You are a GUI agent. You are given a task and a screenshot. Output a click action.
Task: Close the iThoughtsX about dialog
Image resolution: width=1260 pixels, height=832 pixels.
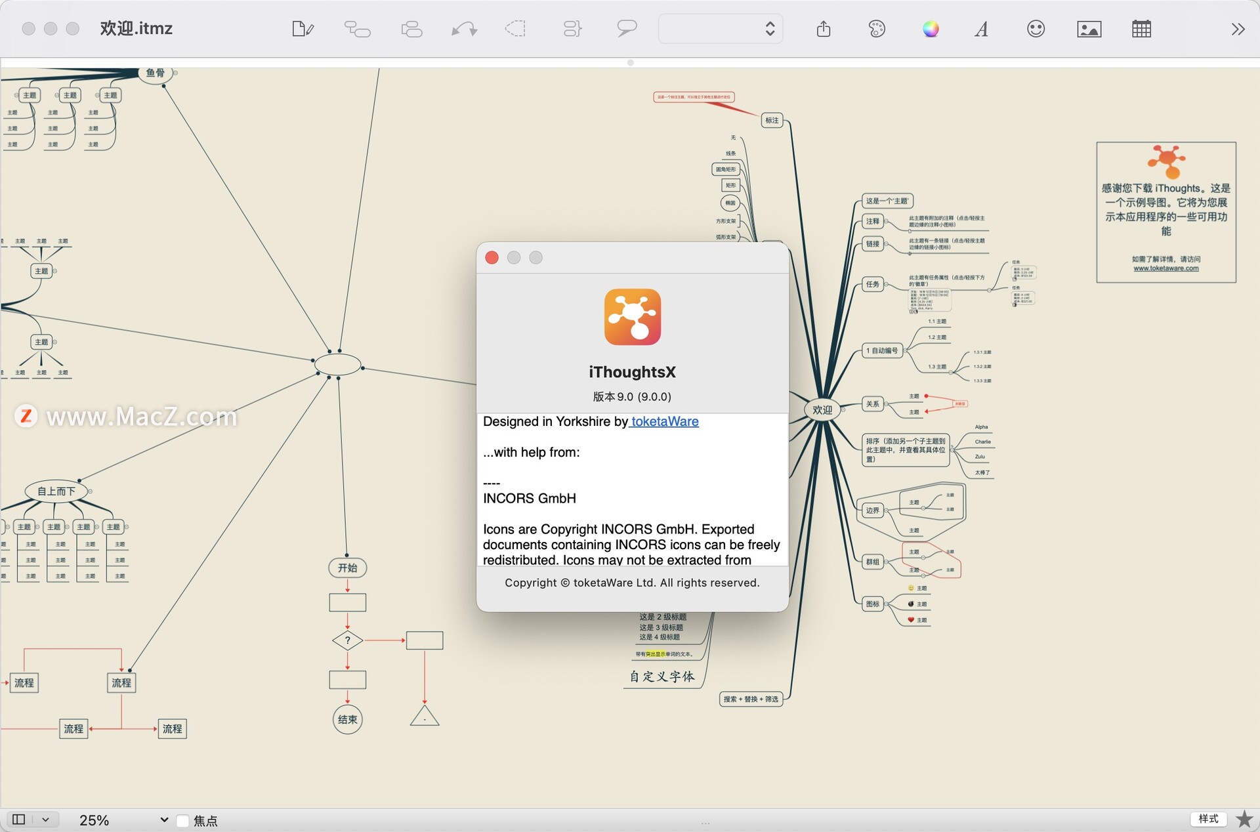[x=492, y=258]
